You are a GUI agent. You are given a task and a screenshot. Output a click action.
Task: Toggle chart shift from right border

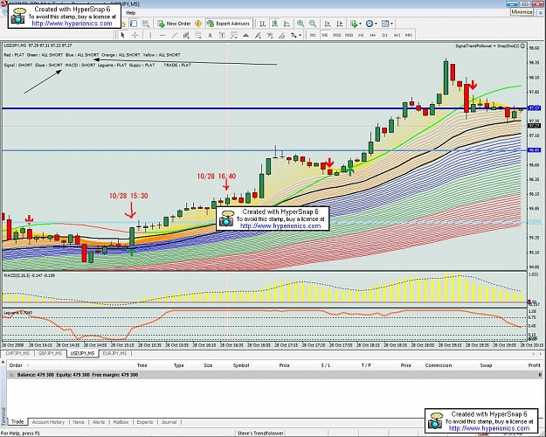tap(340, 24)
